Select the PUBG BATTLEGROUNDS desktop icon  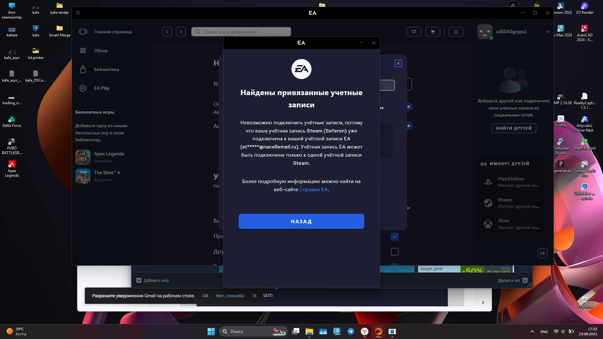pyautogui.click(x=12, y=146)
